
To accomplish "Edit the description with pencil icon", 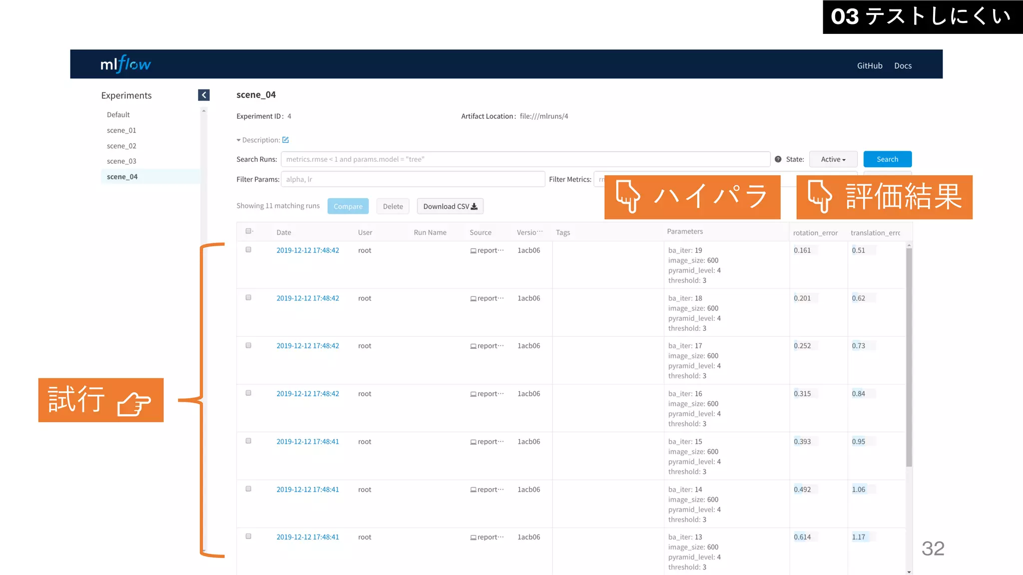I will [x=286, y=140].
